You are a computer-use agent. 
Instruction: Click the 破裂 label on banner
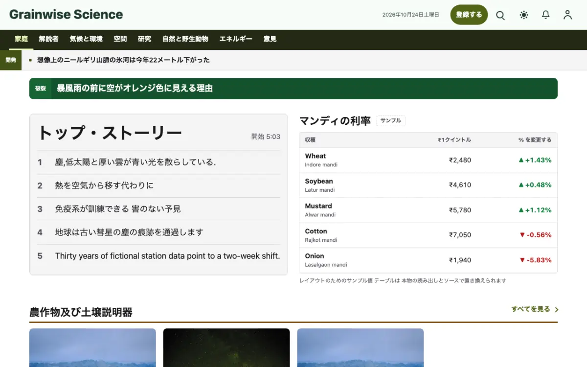point(41,89)
